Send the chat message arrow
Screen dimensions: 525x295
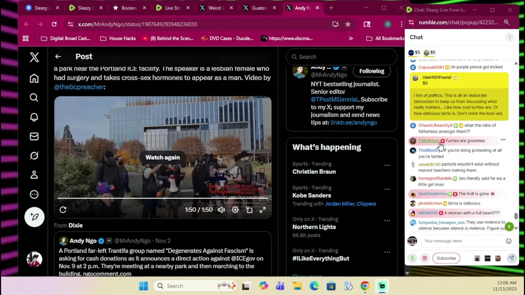(x=511, y=258)
